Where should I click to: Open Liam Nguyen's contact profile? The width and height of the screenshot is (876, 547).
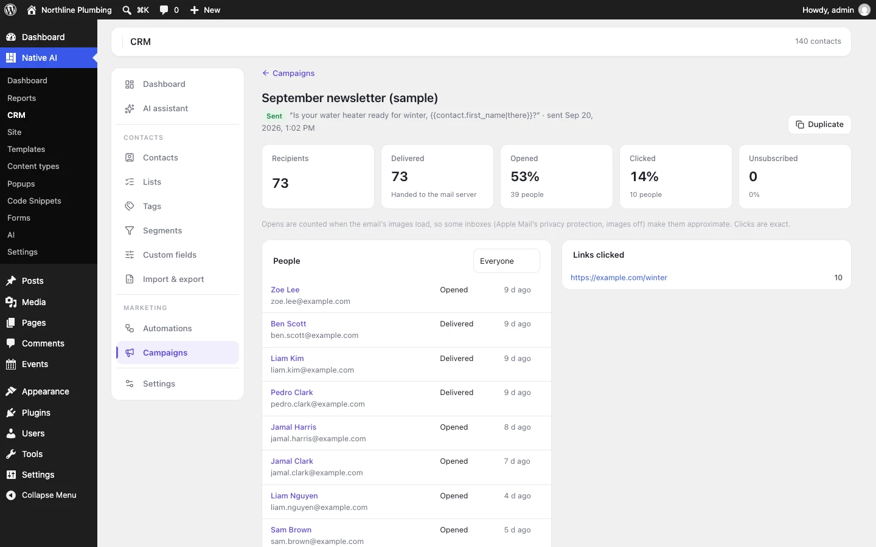294,496
